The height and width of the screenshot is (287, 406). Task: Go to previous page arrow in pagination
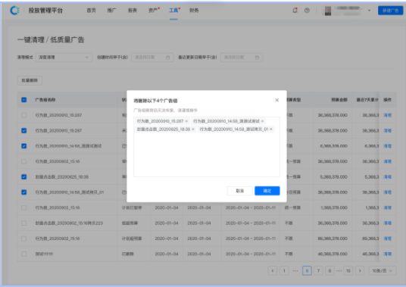coord(273,270)
